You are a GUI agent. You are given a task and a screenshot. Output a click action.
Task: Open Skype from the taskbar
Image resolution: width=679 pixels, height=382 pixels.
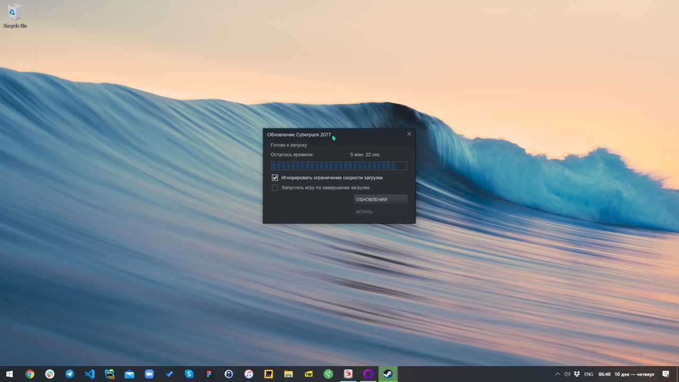[x=189, y=374]
